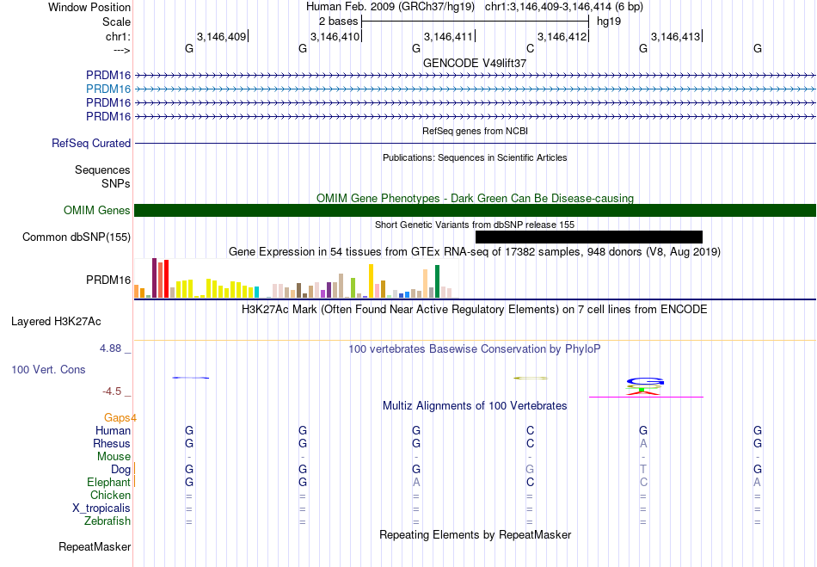
Task: Click the OMIM Genes track label
Action: [97, 210]
